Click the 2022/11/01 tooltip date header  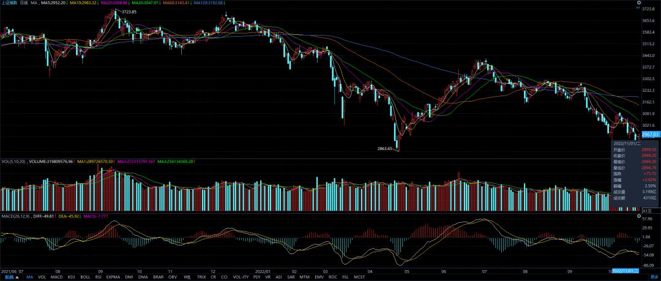627,143
